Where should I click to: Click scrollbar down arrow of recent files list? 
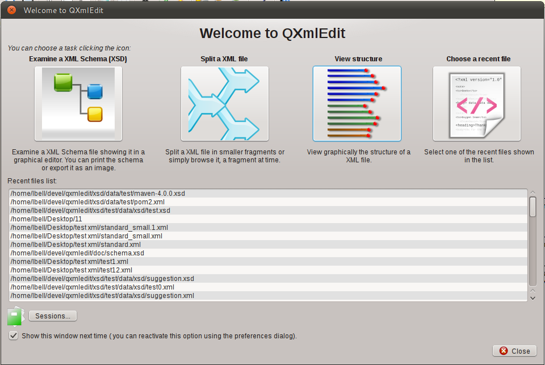click(533, 298)
